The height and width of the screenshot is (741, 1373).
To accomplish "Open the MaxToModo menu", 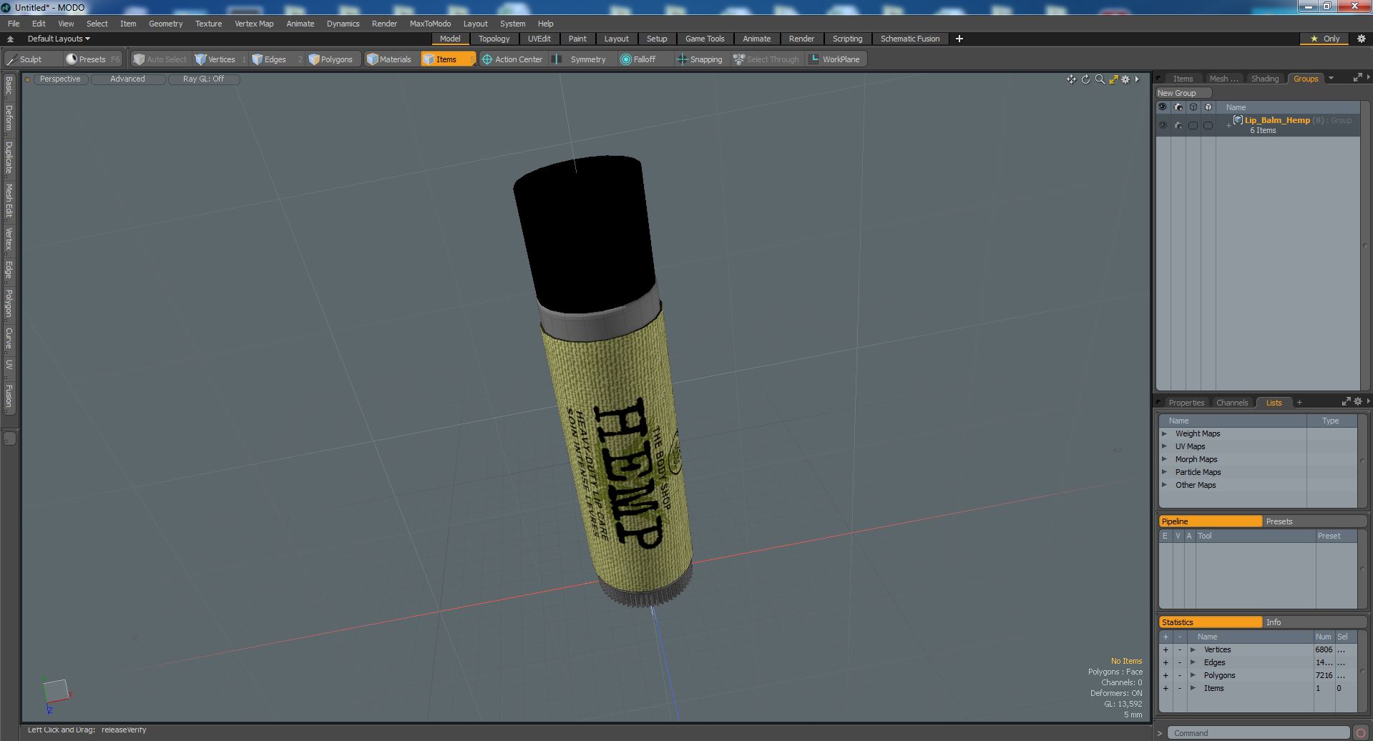I will 430,24.
